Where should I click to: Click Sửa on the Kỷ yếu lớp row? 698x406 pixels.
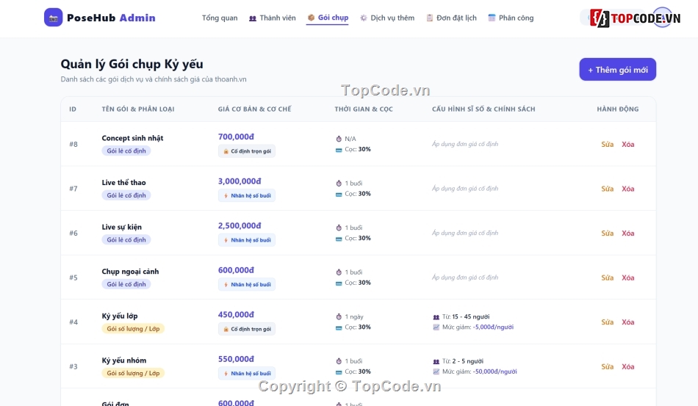click(607, 322)
